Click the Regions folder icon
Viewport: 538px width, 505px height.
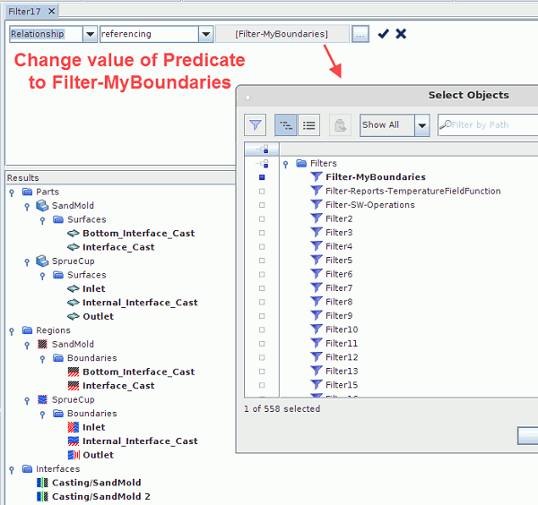pyautogui.click(x=27, y=330)
